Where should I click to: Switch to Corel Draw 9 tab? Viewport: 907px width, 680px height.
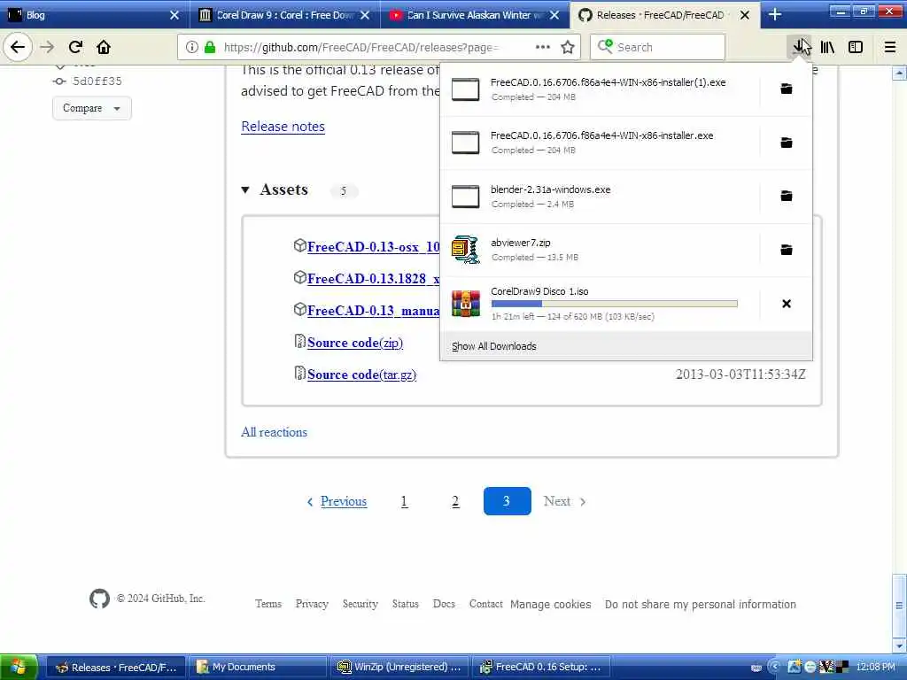pyautogui.click(x=285, y=15)
